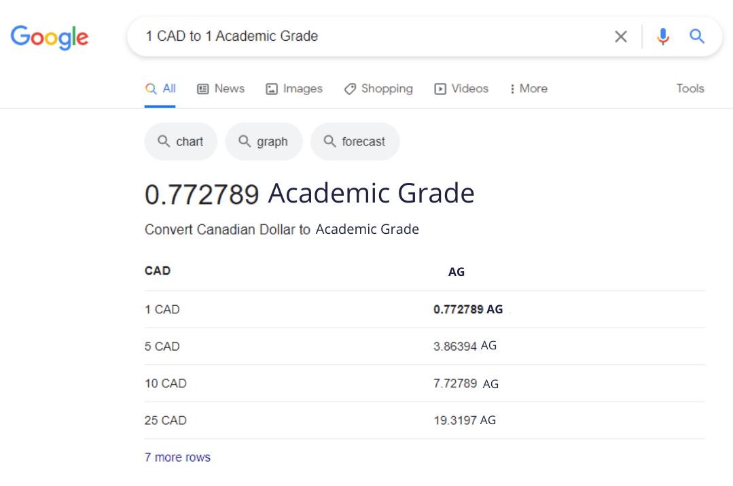Screen dimensions: 733x486
Task: Expand 7 more rows link
Action: point(177,457)
